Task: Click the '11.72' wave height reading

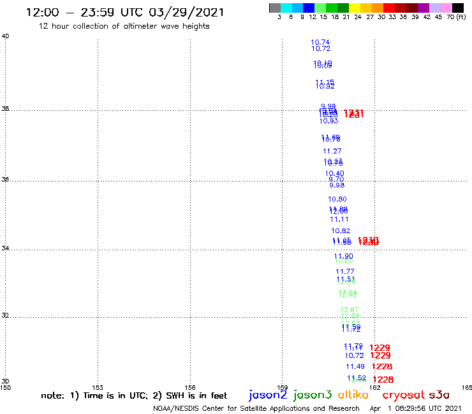Action: pyautogui.click(x=351, y=329)
